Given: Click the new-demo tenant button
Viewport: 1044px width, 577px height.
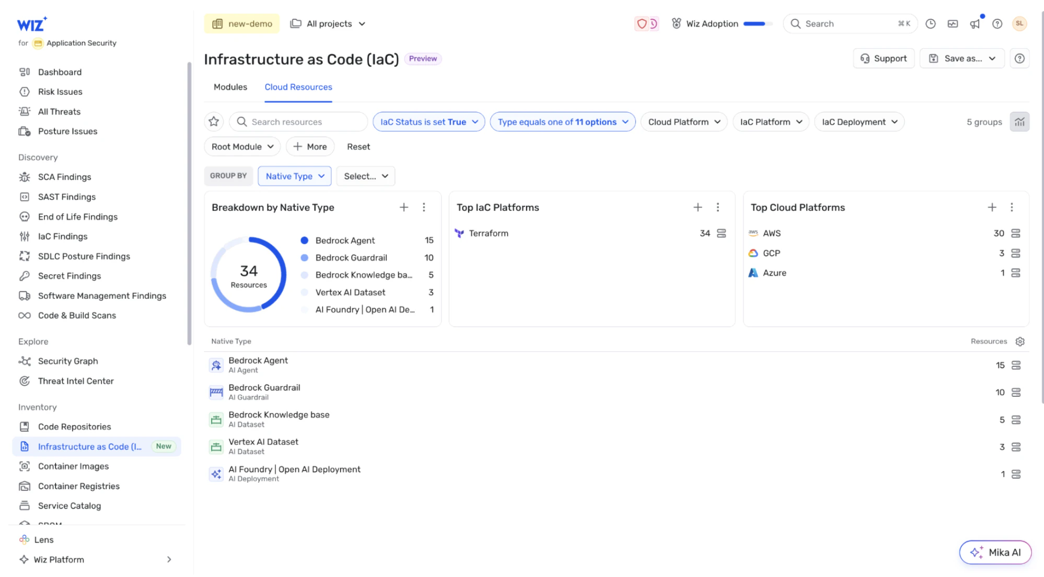Looking at the screenshot, I should 242,24.
